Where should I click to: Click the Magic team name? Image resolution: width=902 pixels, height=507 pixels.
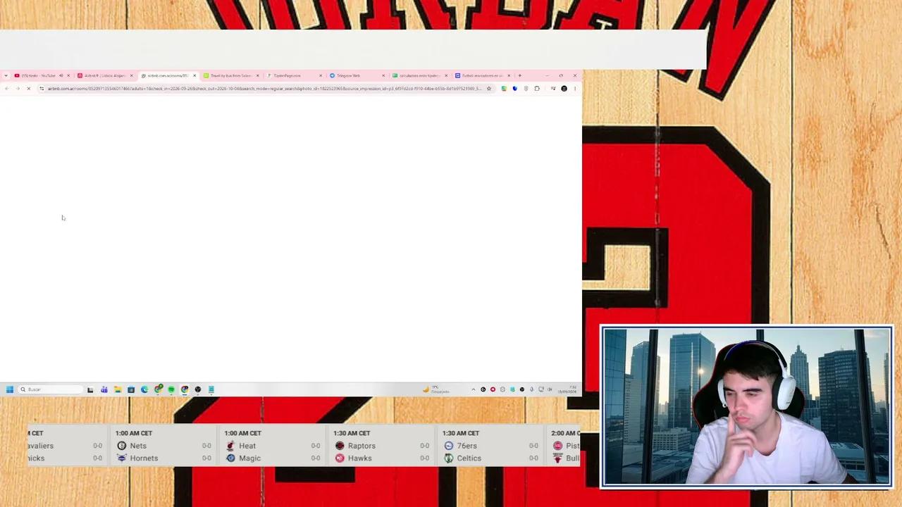click(250, 458)
